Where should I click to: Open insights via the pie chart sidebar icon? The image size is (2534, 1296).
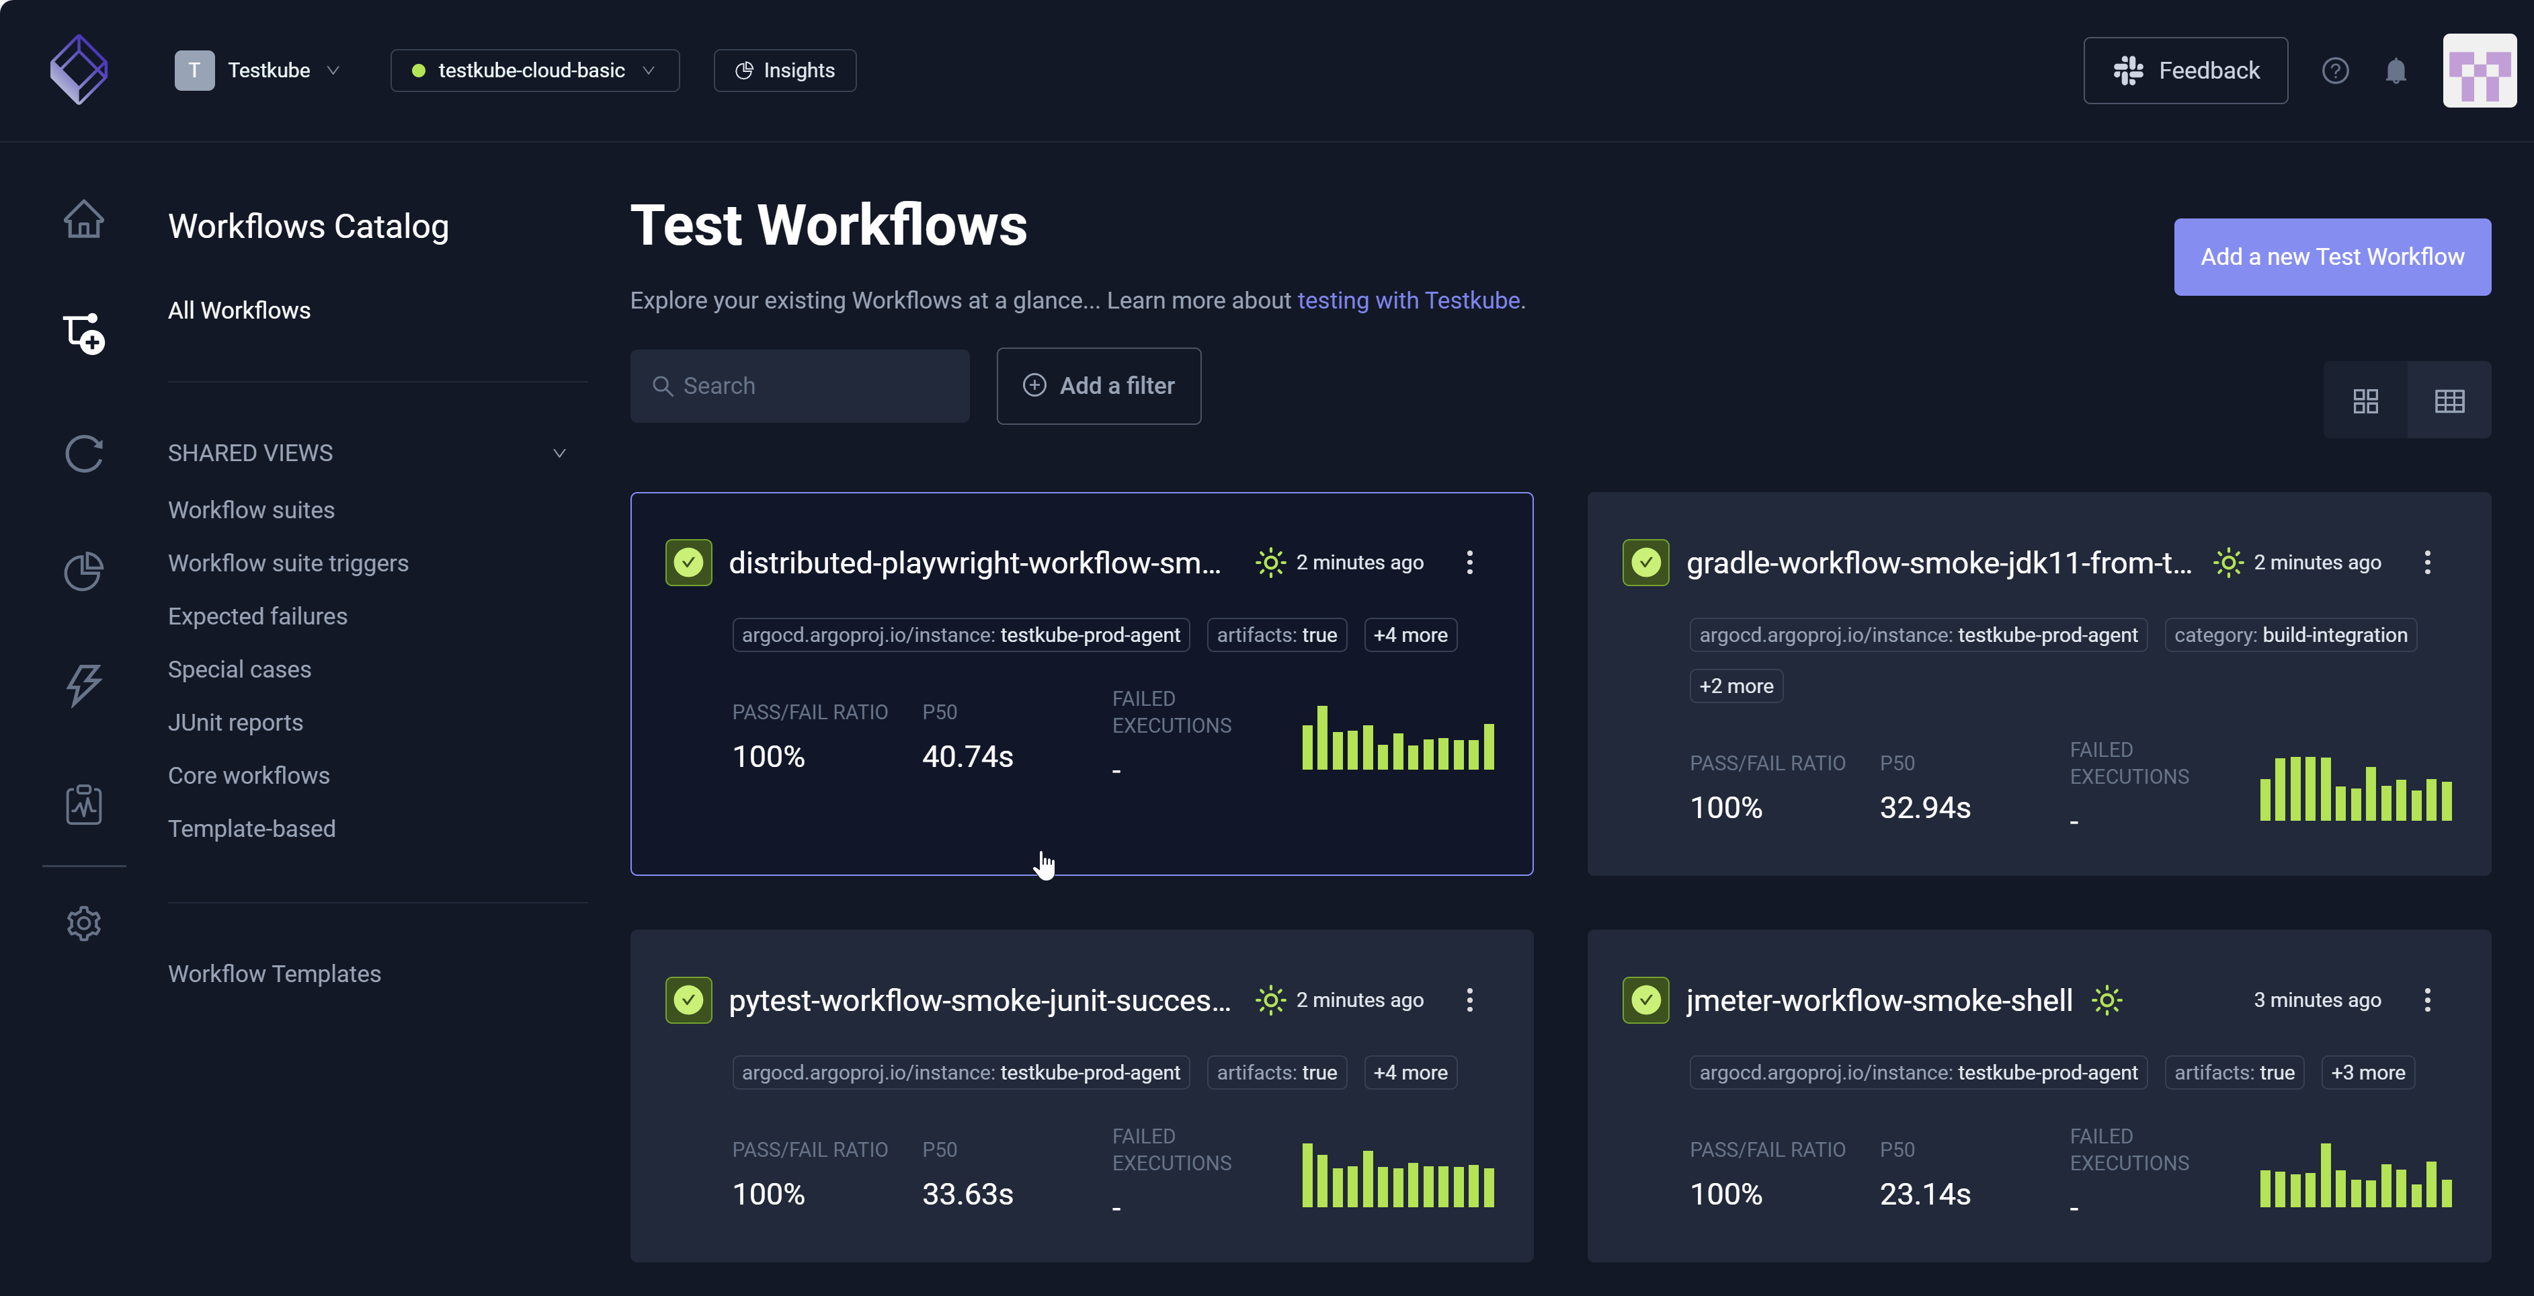[x=83, y=571]
